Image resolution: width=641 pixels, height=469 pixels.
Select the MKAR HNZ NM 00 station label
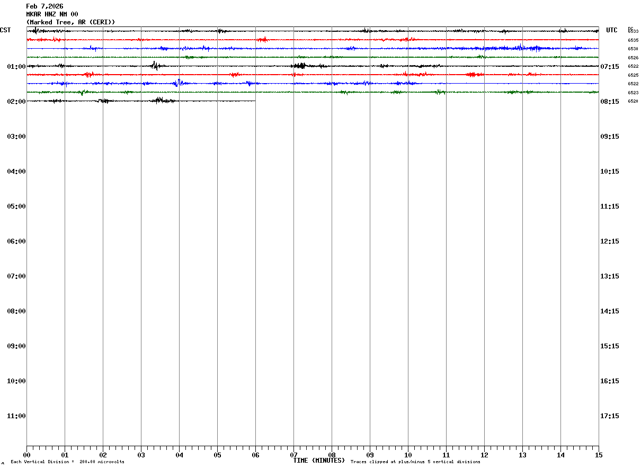click(x=52, y=14)
